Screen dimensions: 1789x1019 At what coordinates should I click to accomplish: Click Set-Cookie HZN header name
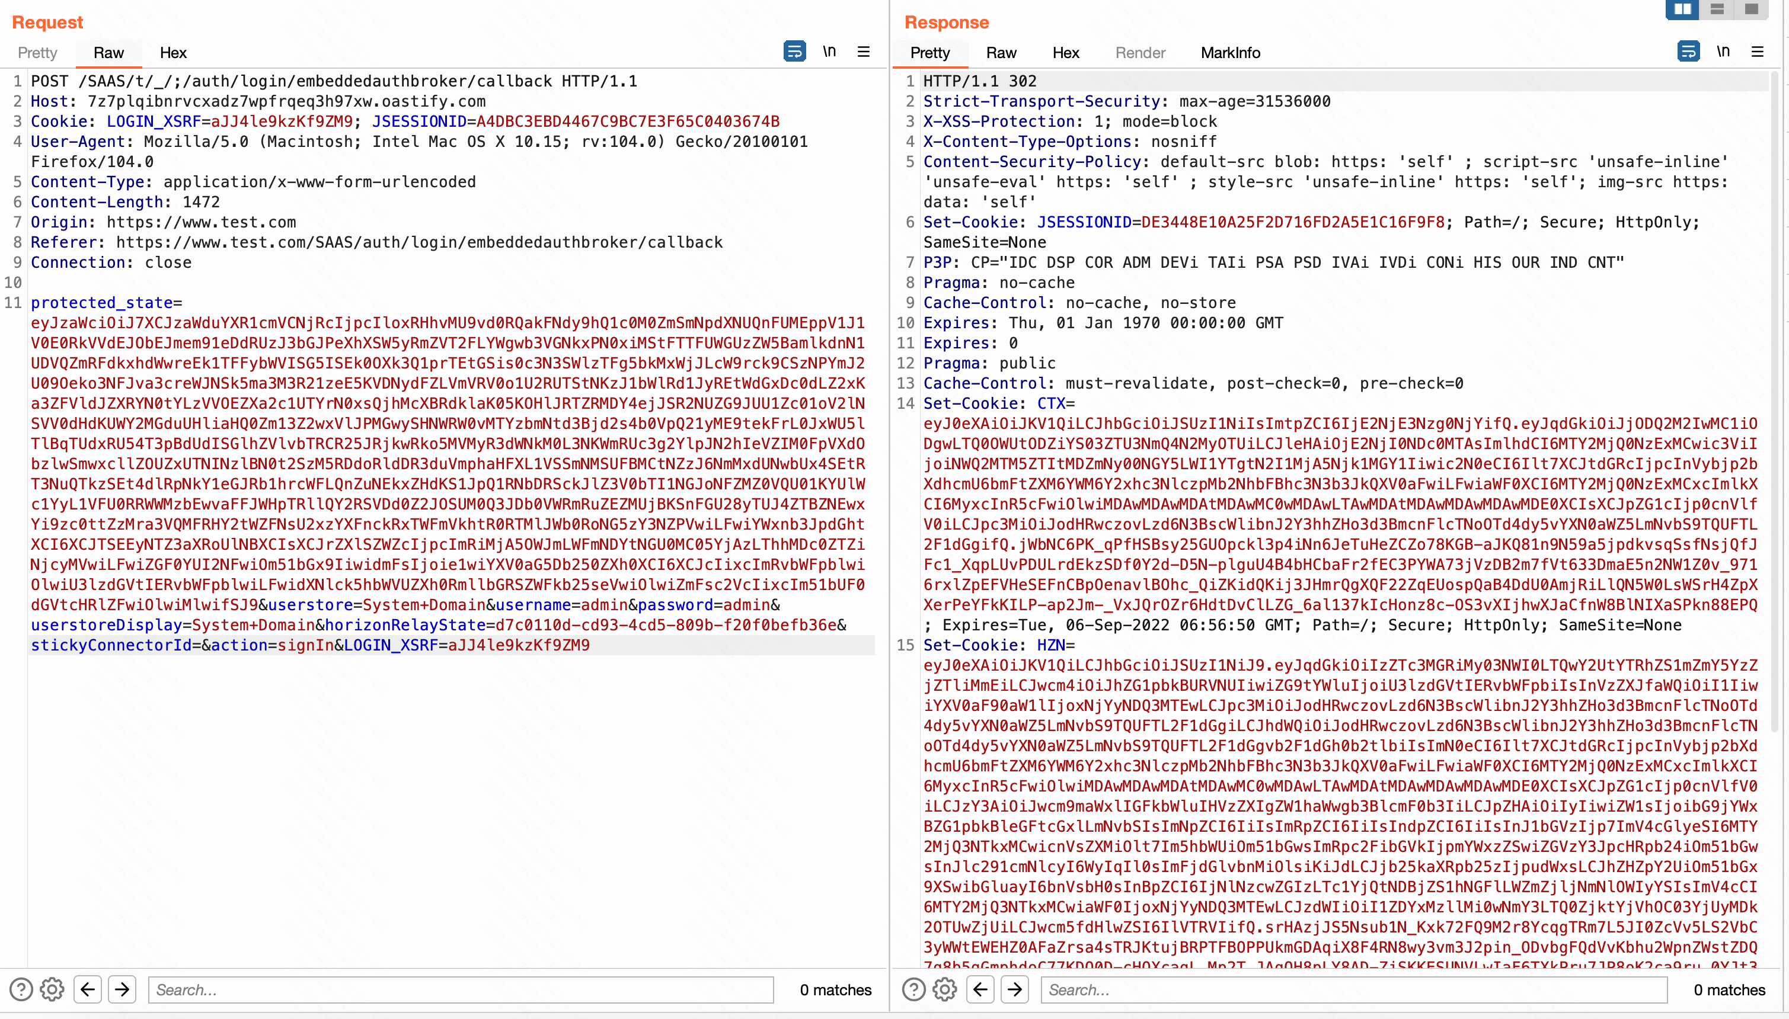(999, 645)
